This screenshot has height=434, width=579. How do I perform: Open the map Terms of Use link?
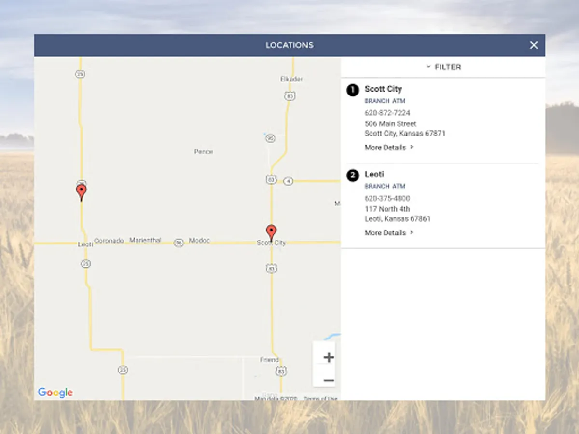pyautogui.click(x=320, y=398)
